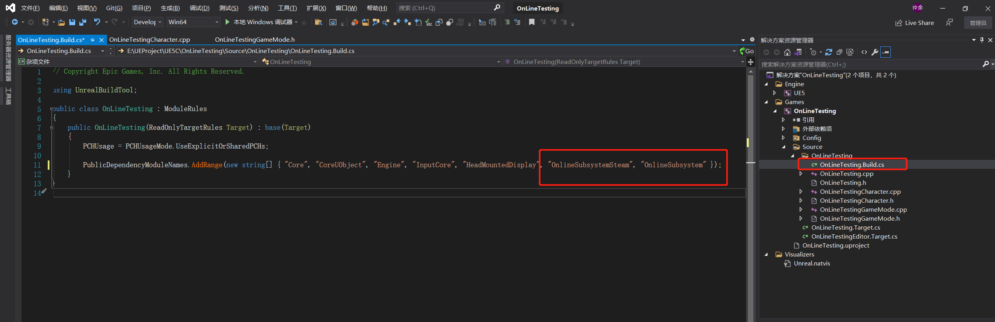
Task: Click the Save All toolbar icon
Action: pos(83,22)
